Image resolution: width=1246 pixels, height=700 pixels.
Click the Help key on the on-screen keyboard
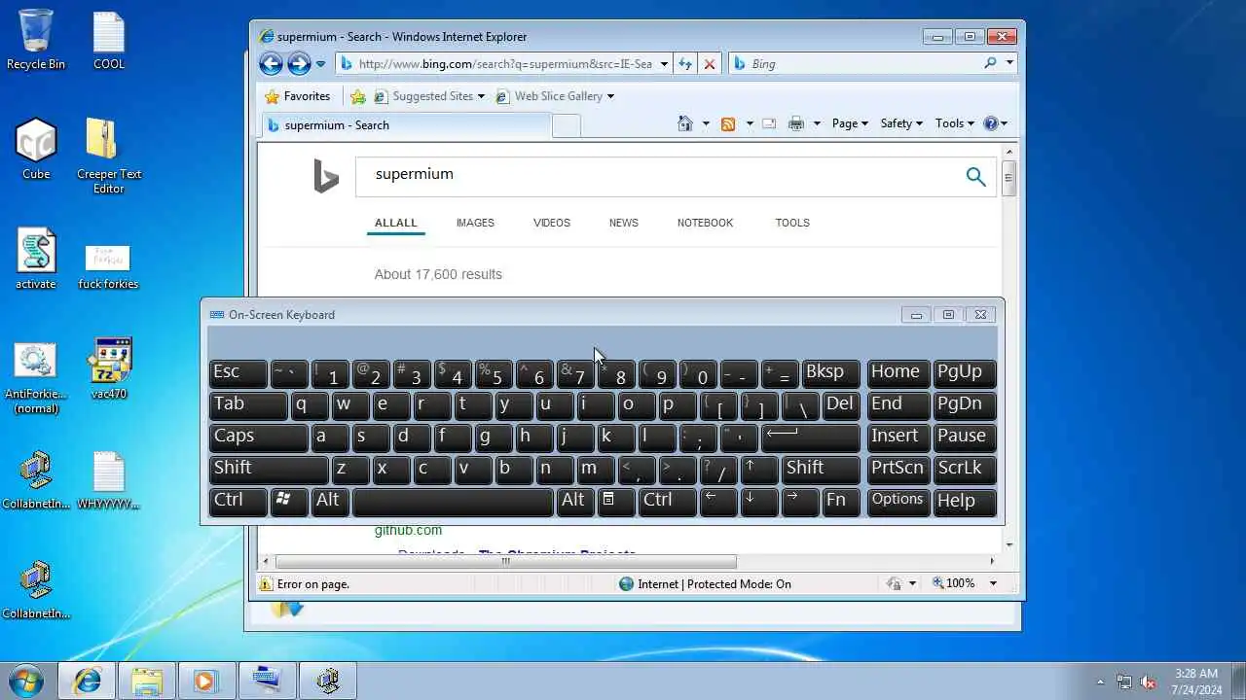pos(965,501)
